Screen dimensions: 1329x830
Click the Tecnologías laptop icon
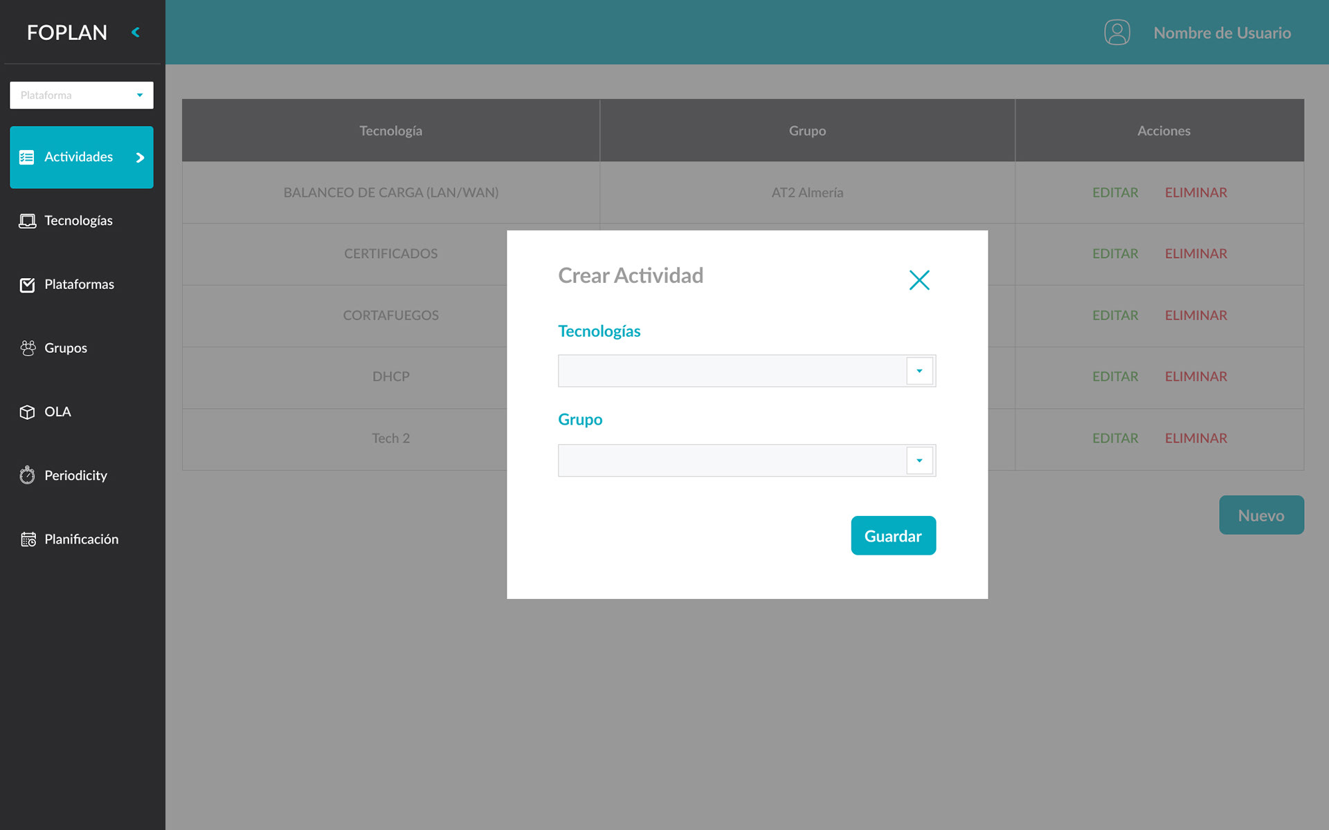tap(27, 221)
